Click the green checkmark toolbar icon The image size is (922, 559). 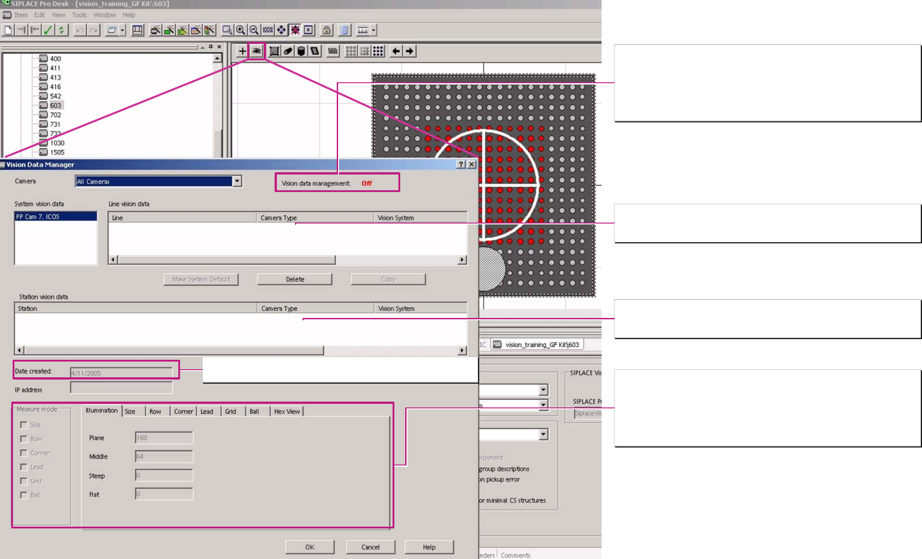click(x=48, y=30)
